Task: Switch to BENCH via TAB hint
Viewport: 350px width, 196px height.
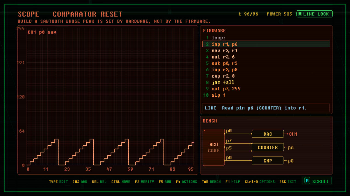Action: [211, 182]
